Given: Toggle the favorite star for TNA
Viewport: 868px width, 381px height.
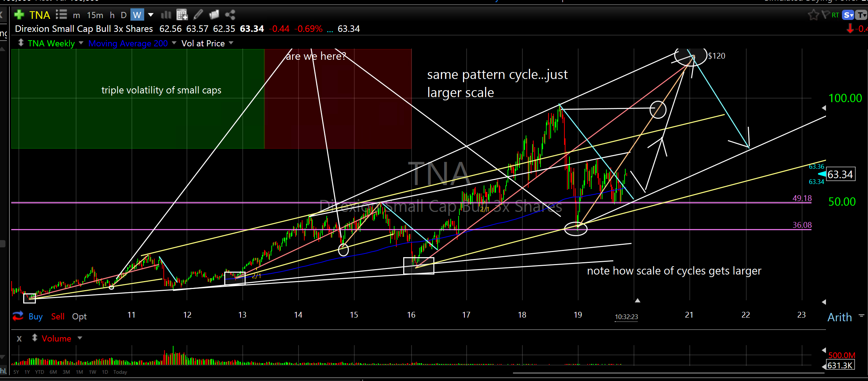Looking at the screenshot, I should point(813,15).
